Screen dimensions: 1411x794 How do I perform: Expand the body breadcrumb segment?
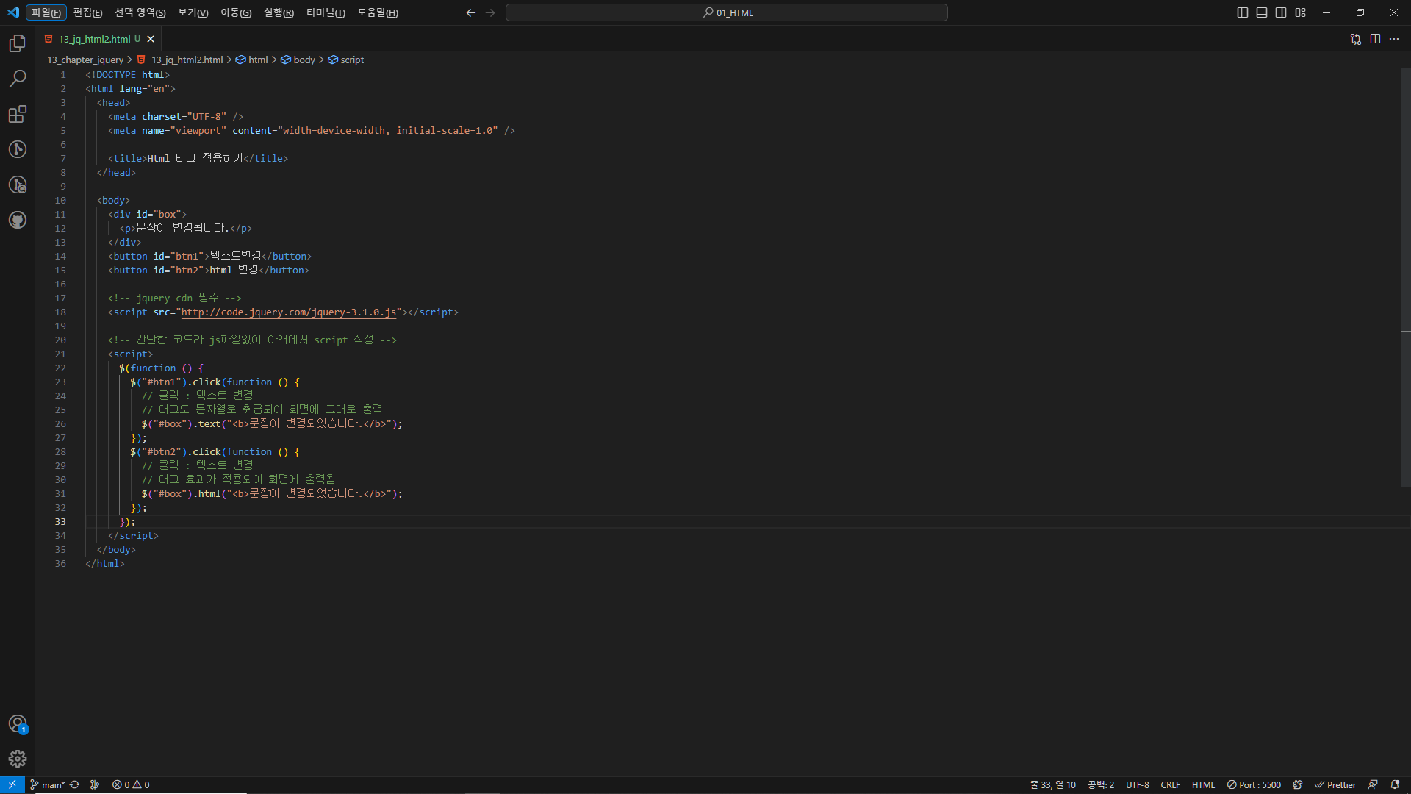click(x=304, y=60)
